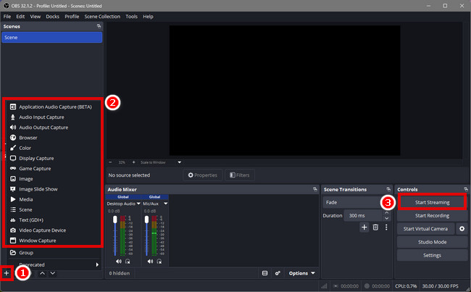
Task: Open the Scene Collection menu
Action: pyautogui.click(x=102, y=16)
